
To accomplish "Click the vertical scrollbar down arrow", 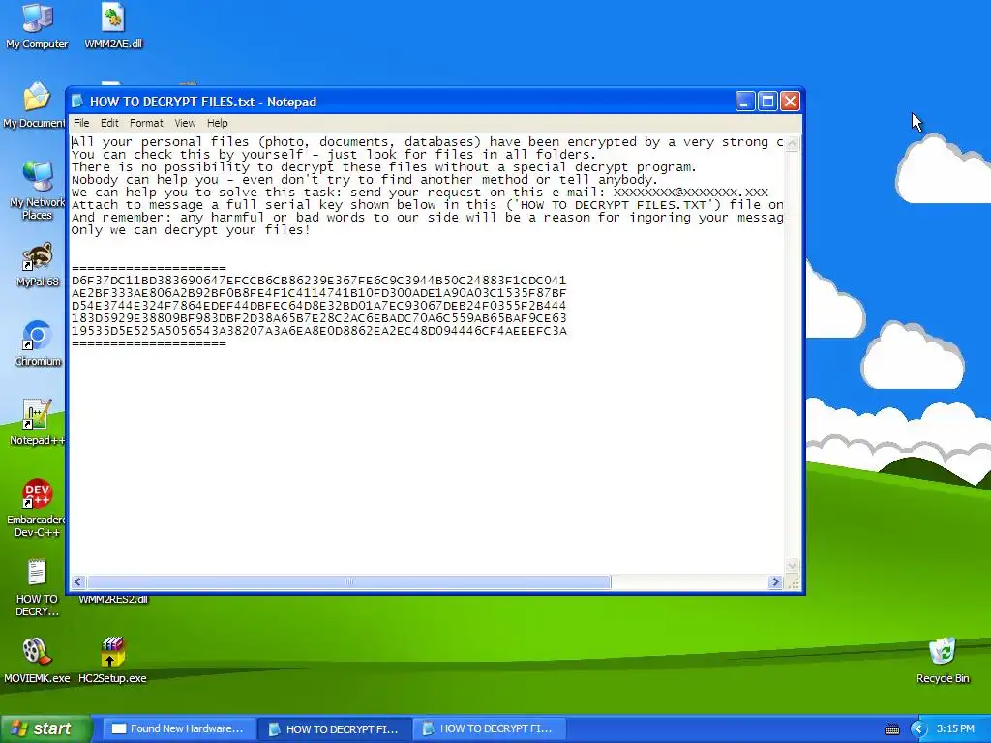I will pyautogui.click(x=792, y=565).
